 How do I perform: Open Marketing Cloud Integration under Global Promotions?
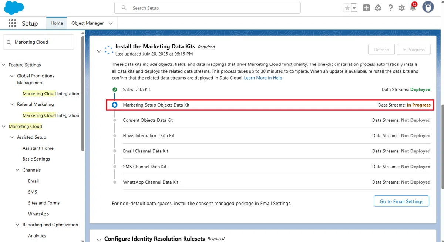(51, 94)
